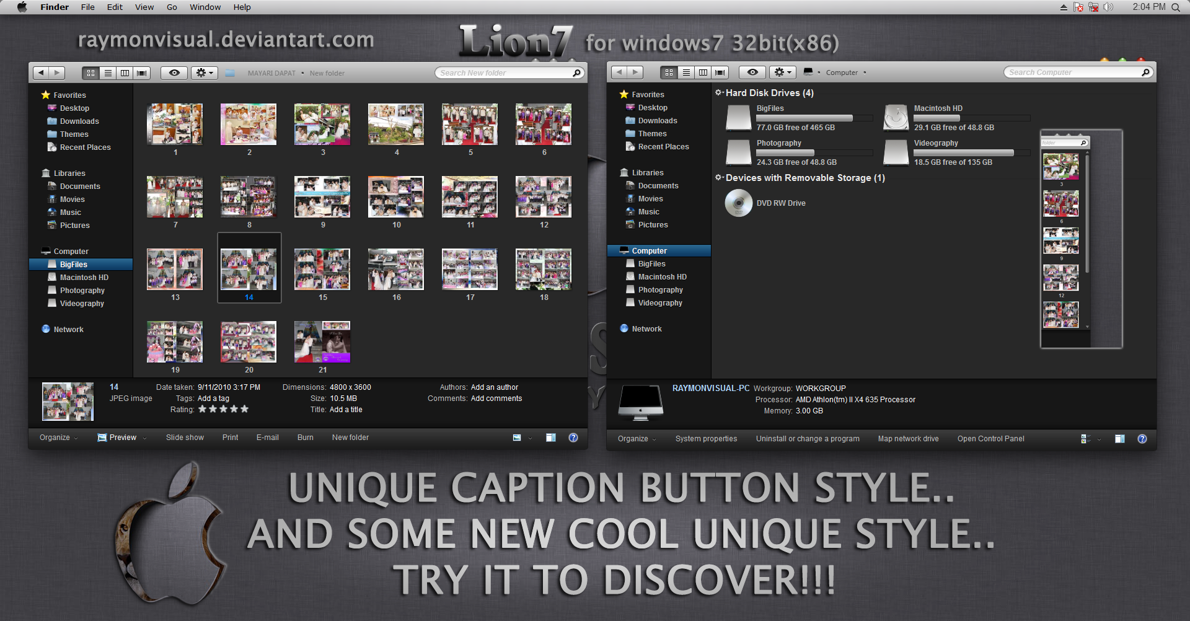The image size is (1190, 621).
Task: Open the Macintosh HD drive icon in Computer window
Action: click(896, 118)
